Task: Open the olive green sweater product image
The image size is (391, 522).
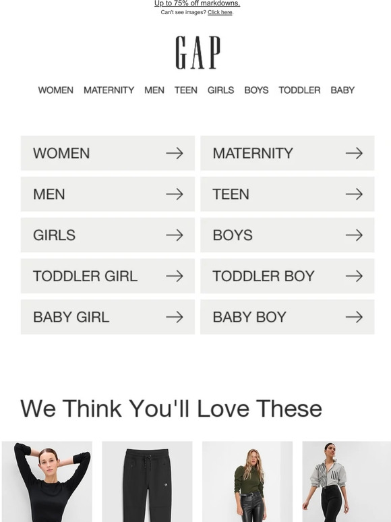Action: [x=247, y=482]
